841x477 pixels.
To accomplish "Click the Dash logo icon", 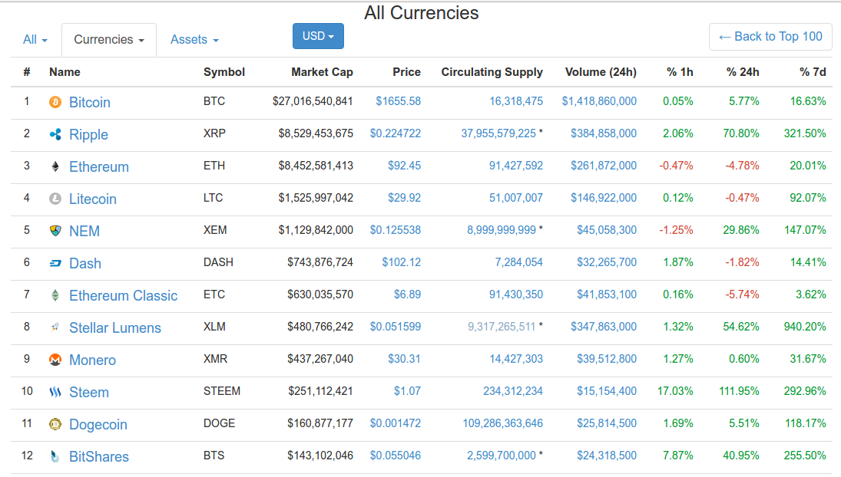I will pyautogui.click(x=55, y=263).
